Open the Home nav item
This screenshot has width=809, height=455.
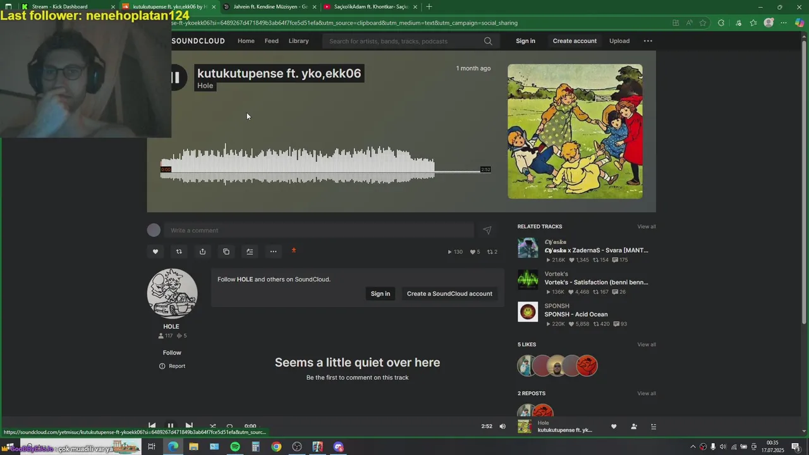coord(246,41)
